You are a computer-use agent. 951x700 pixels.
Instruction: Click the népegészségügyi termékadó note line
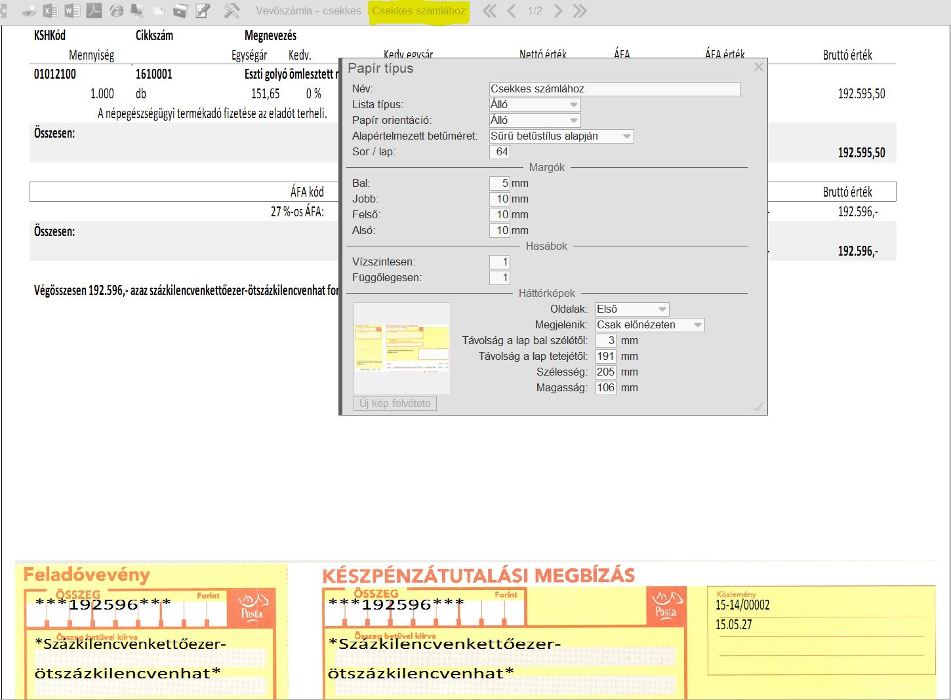click(x=212, y=113)
